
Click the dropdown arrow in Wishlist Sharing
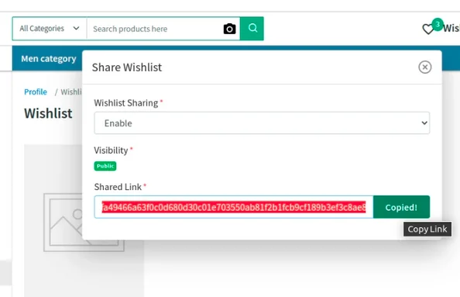click(x=424, y=123)
